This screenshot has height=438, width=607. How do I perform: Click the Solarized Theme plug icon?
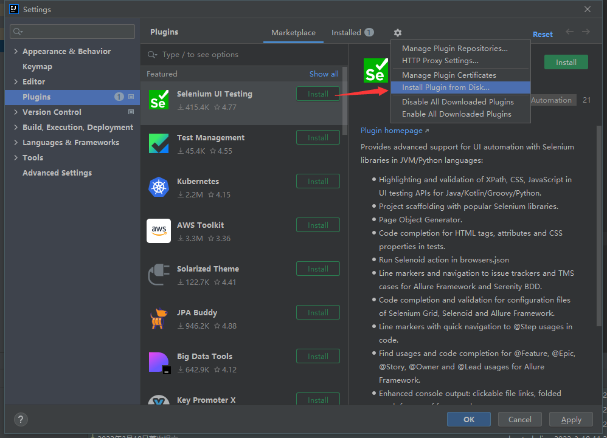(x=159, y=275)
